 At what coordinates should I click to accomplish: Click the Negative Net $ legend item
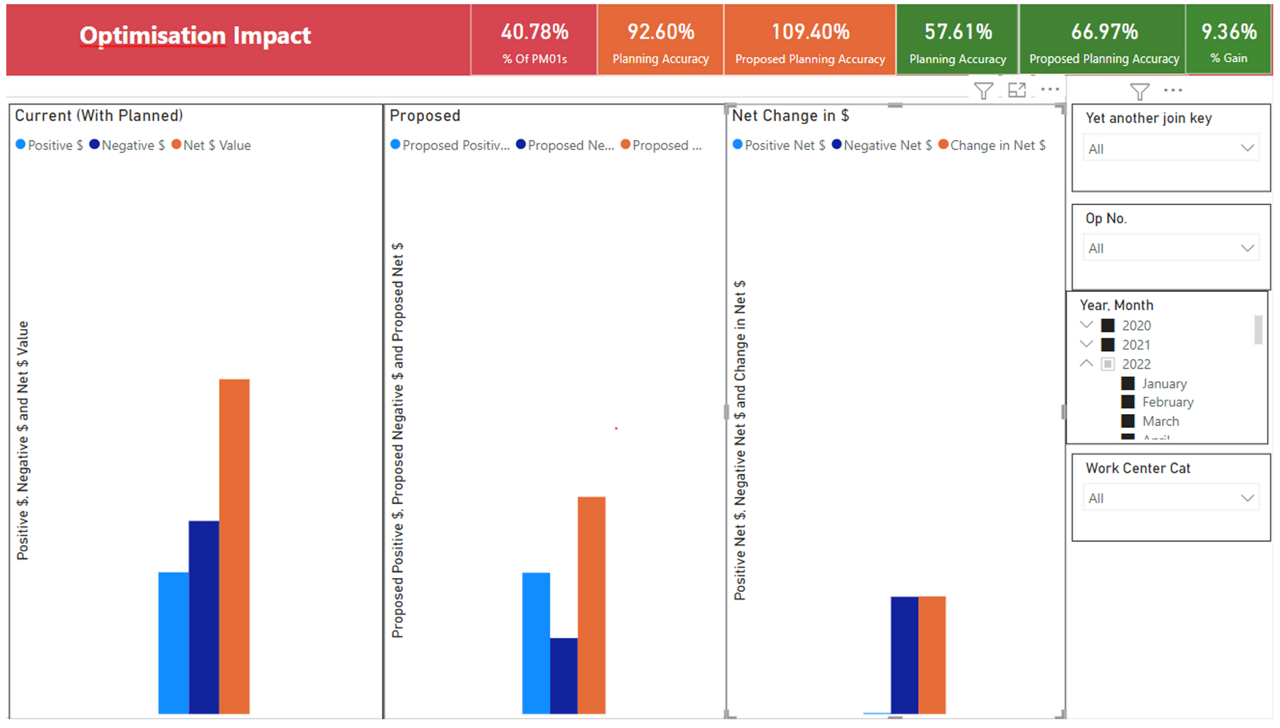(881, 145)
